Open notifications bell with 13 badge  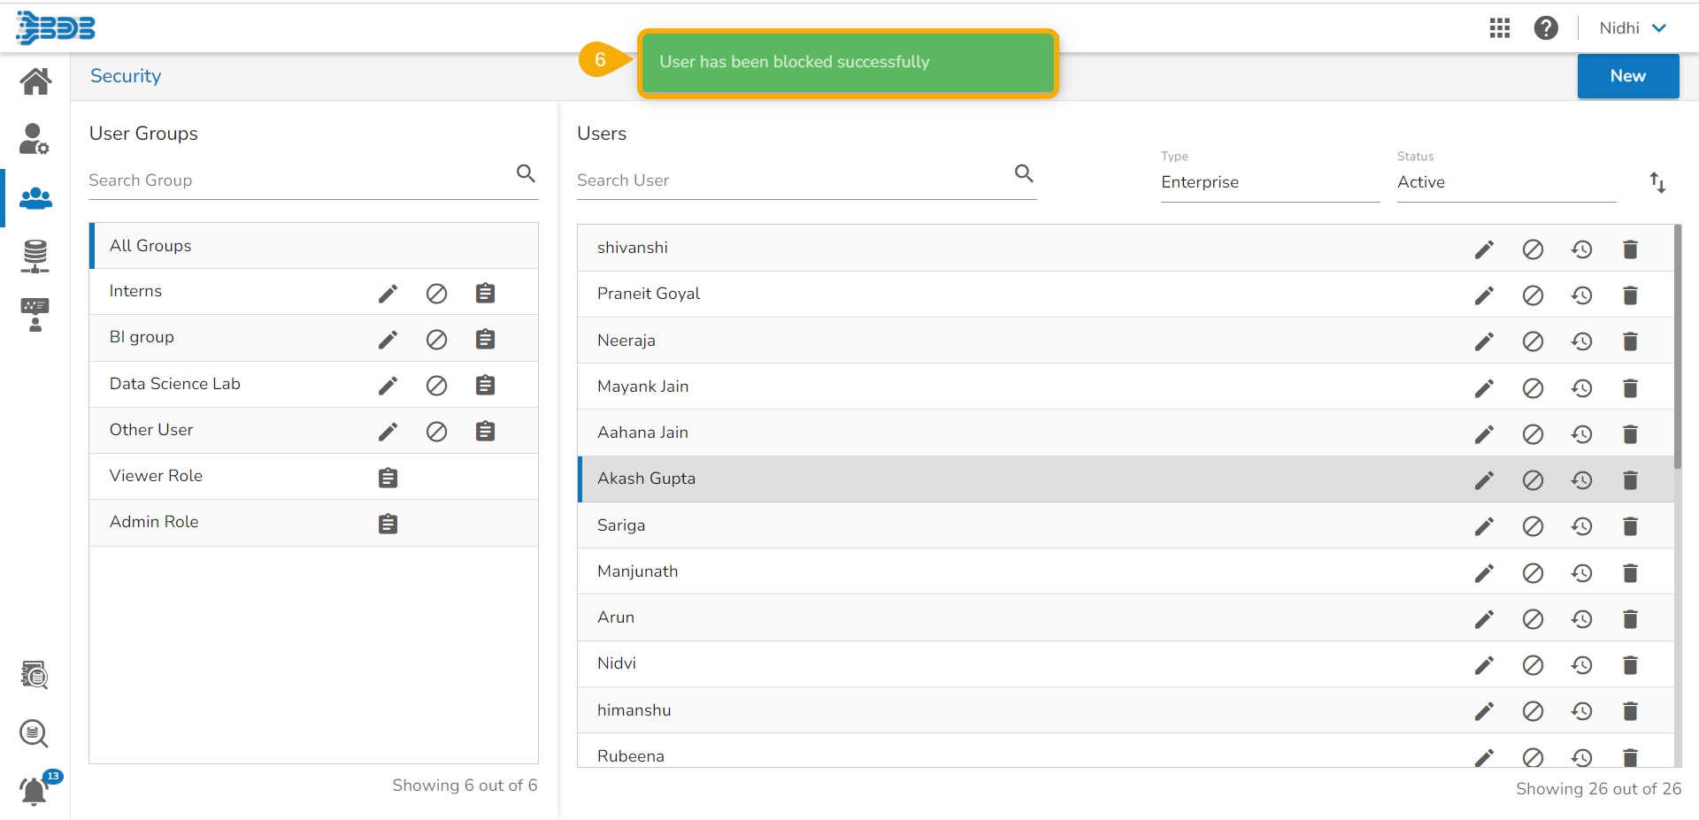[x=35, y=790]
